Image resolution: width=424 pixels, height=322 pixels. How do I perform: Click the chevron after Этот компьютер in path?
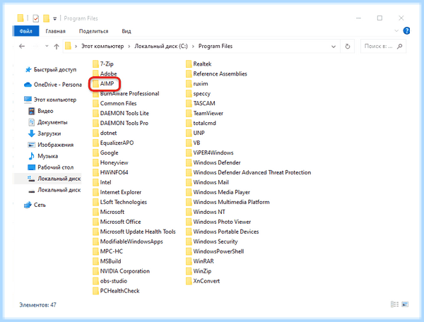(x=129, y=47)
